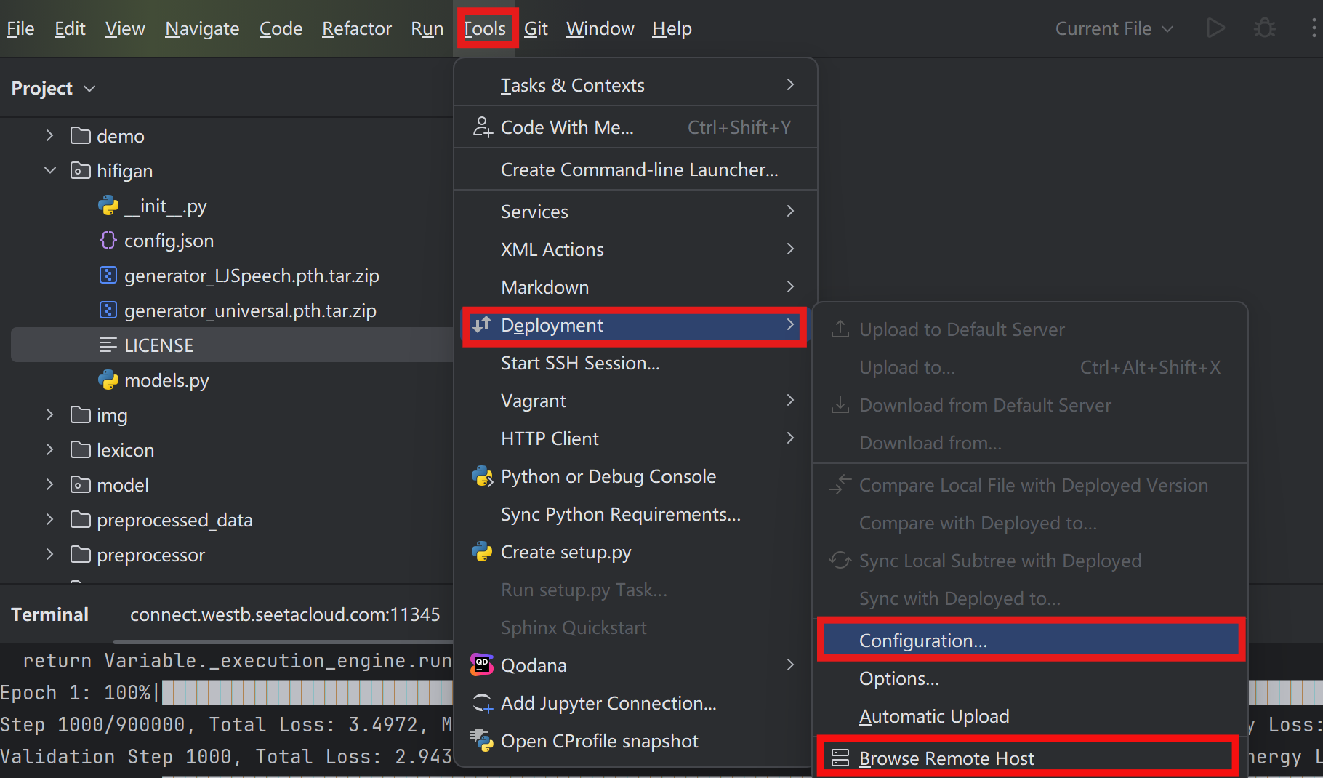The height and width of the screenshot is (778, 1323).
Task: Collapse the hifigan folder
Action: coord(50,171)
